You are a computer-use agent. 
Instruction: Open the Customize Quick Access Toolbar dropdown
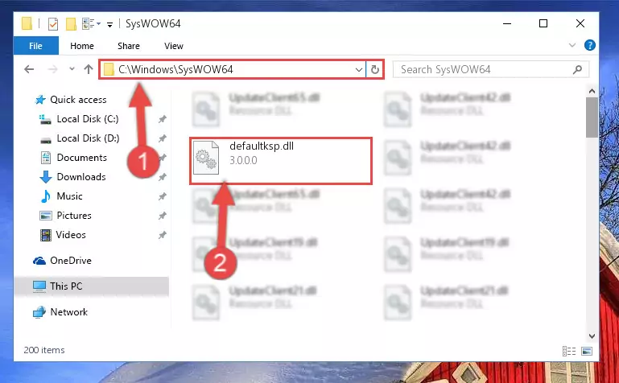tap(109, 24)
